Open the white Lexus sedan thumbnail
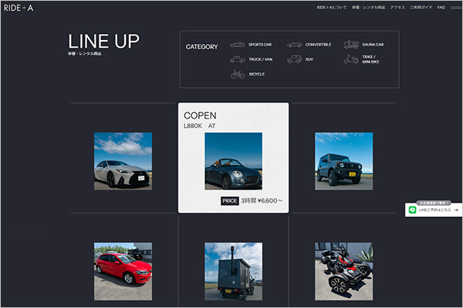Viewport: 463px width, 308px height. tap(123, 160)
